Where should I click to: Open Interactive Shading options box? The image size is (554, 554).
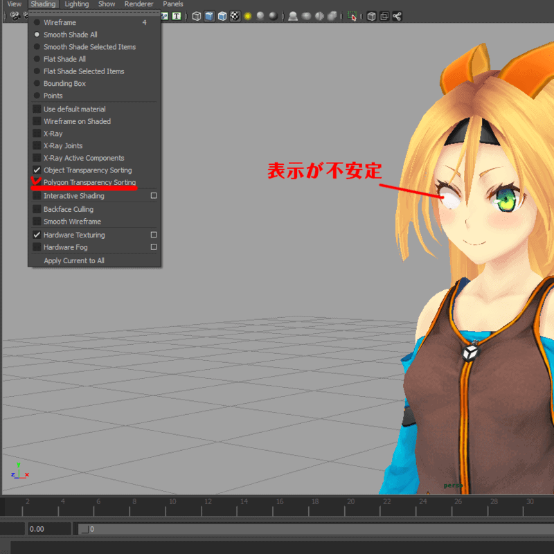pos(154,196)
